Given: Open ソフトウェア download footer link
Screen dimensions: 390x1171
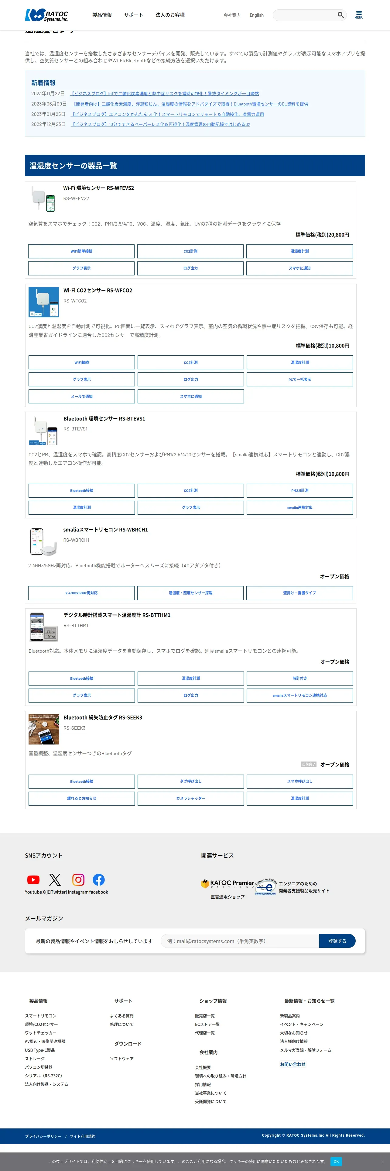Looking at the screenshot, I should 122,1059.
